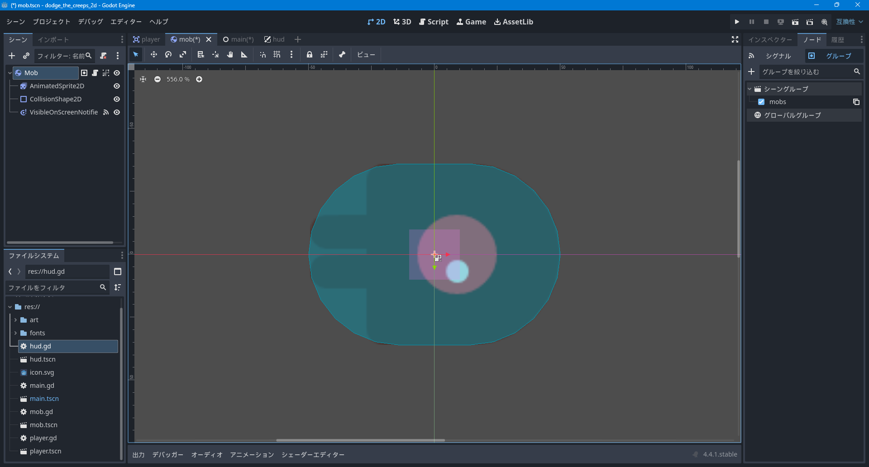Viewport: 869px width, 467px height.
Task: Toggle grid snap in viewport toolbar
Action: tap(277, 55)
